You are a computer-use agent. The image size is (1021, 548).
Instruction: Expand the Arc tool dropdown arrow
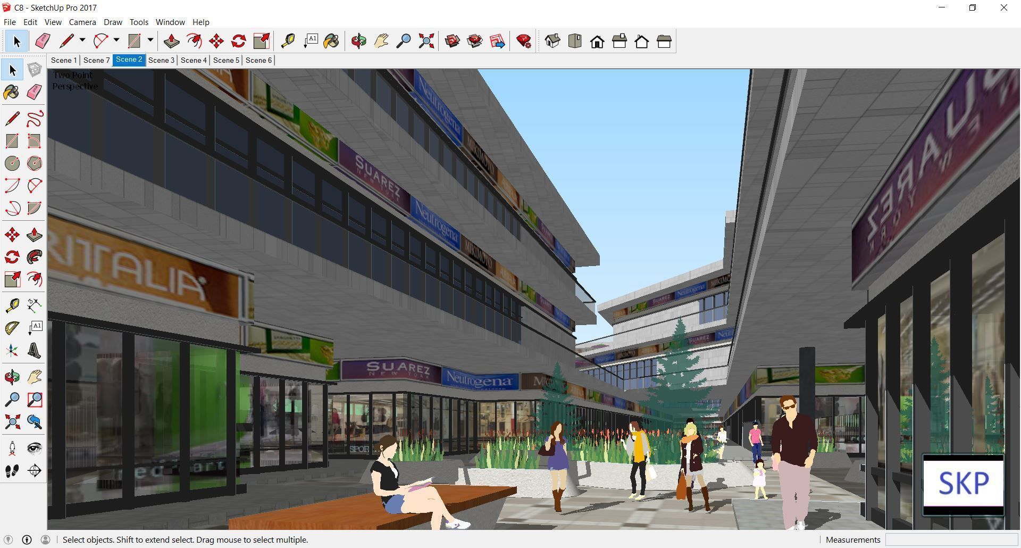(116, 40)
